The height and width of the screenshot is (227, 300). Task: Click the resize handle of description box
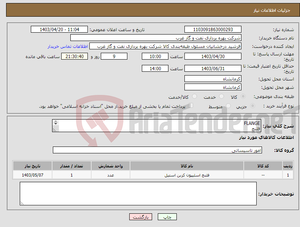click(54, 130)
